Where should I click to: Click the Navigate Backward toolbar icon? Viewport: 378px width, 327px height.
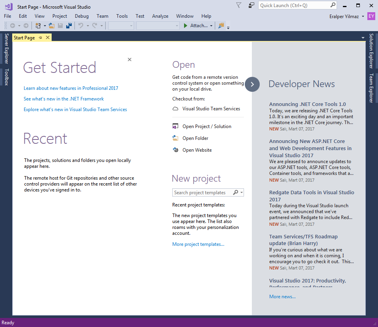(13, 26)
